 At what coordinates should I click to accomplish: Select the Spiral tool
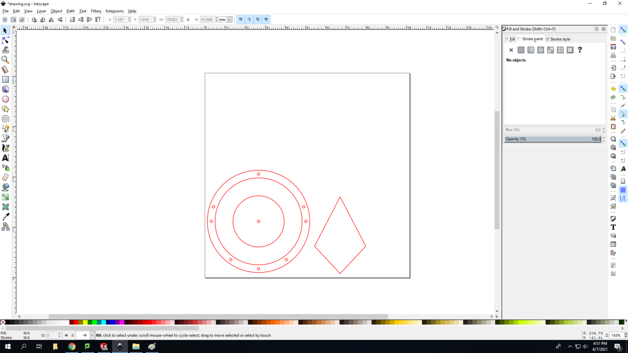pyautogui.click(x=5, y=119)
